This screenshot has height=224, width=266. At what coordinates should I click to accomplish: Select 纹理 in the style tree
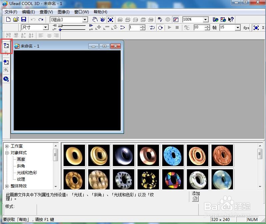[x=21, y=179]
